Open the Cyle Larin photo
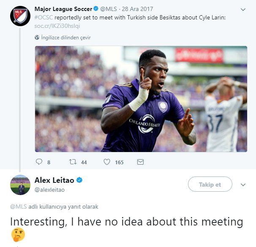 pyautogui.click(x=141, y=99)
